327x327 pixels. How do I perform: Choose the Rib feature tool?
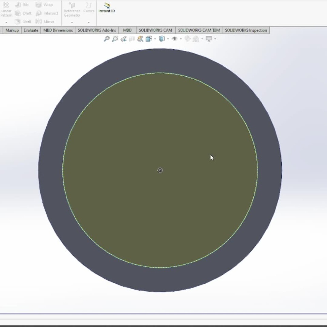(22, 4)
